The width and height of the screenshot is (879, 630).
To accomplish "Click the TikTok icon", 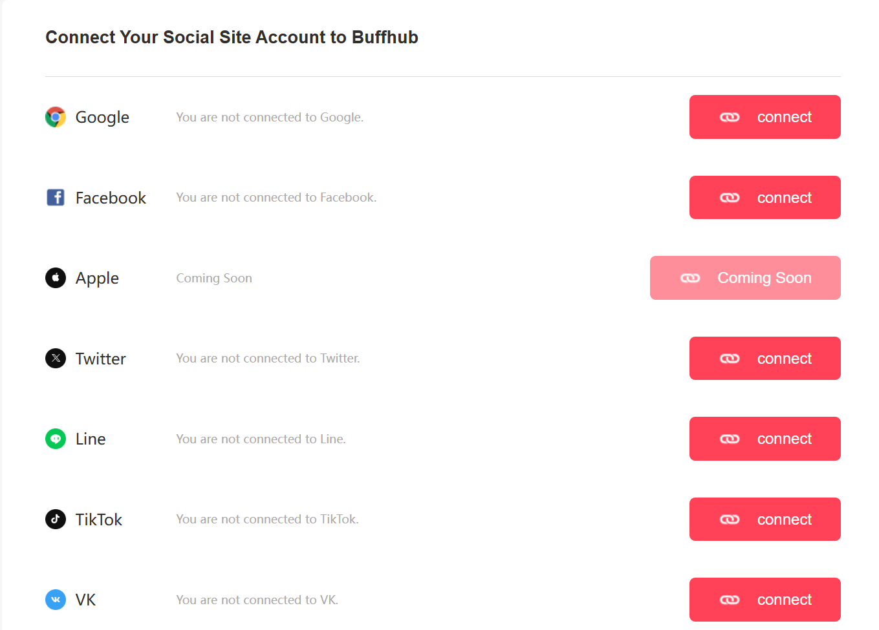I will (x=56, y=519).
